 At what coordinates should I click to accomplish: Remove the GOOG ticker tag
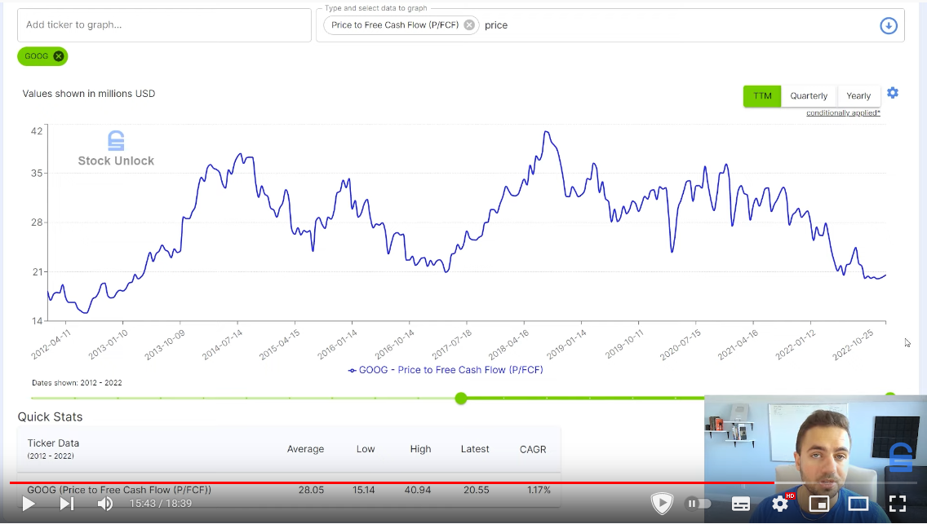tap(59, 56)
